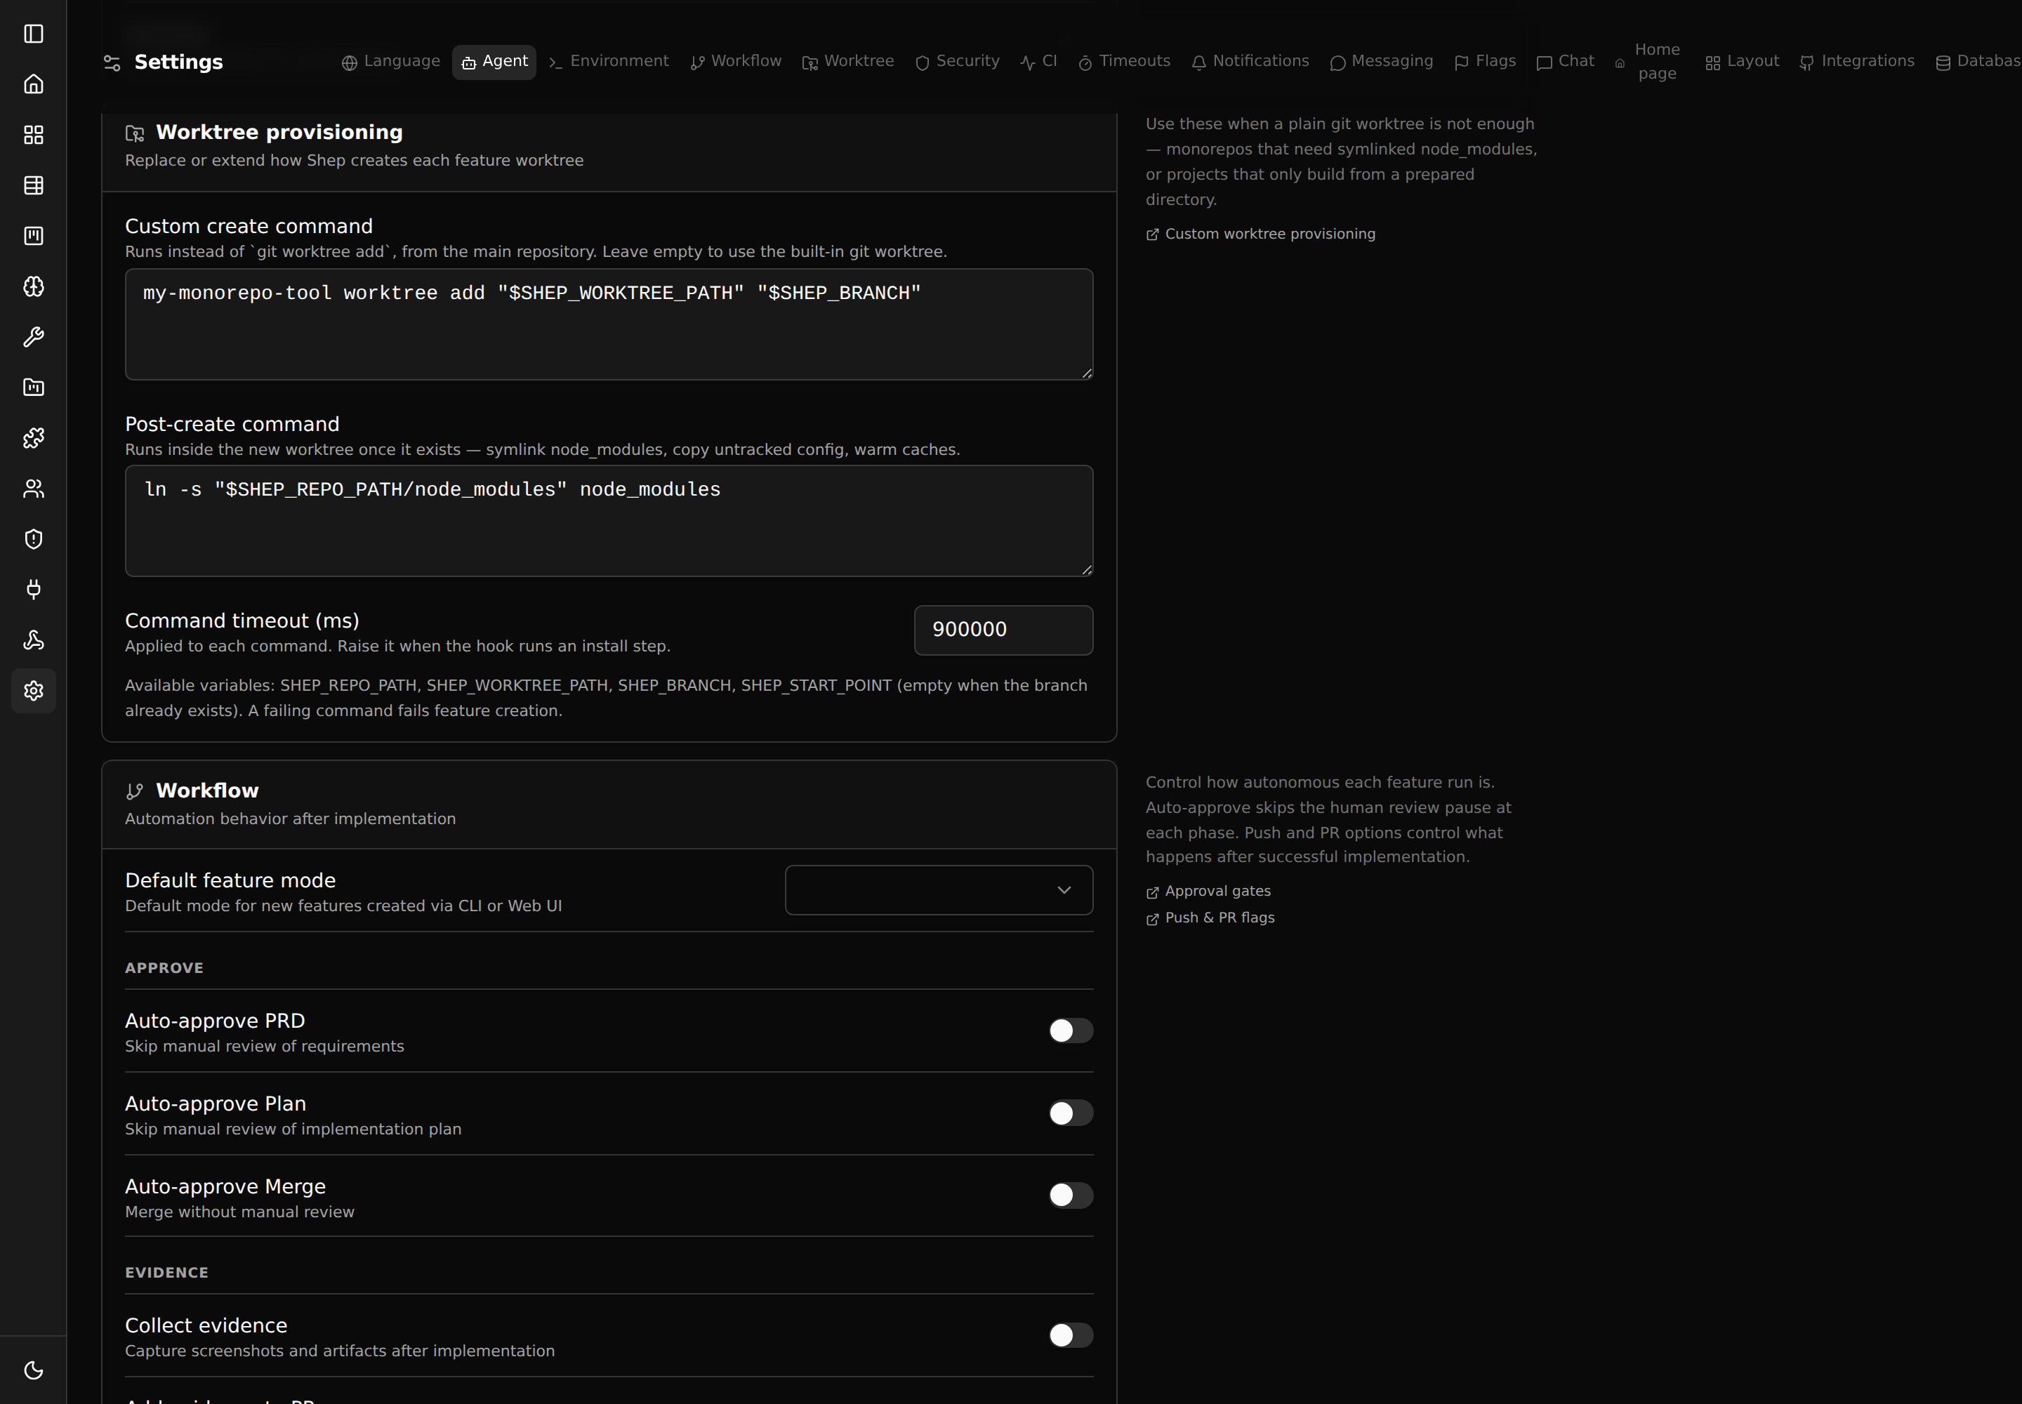Open the Workflow tab
Screen dimensions: 2022x1404
tap(736, 62)
